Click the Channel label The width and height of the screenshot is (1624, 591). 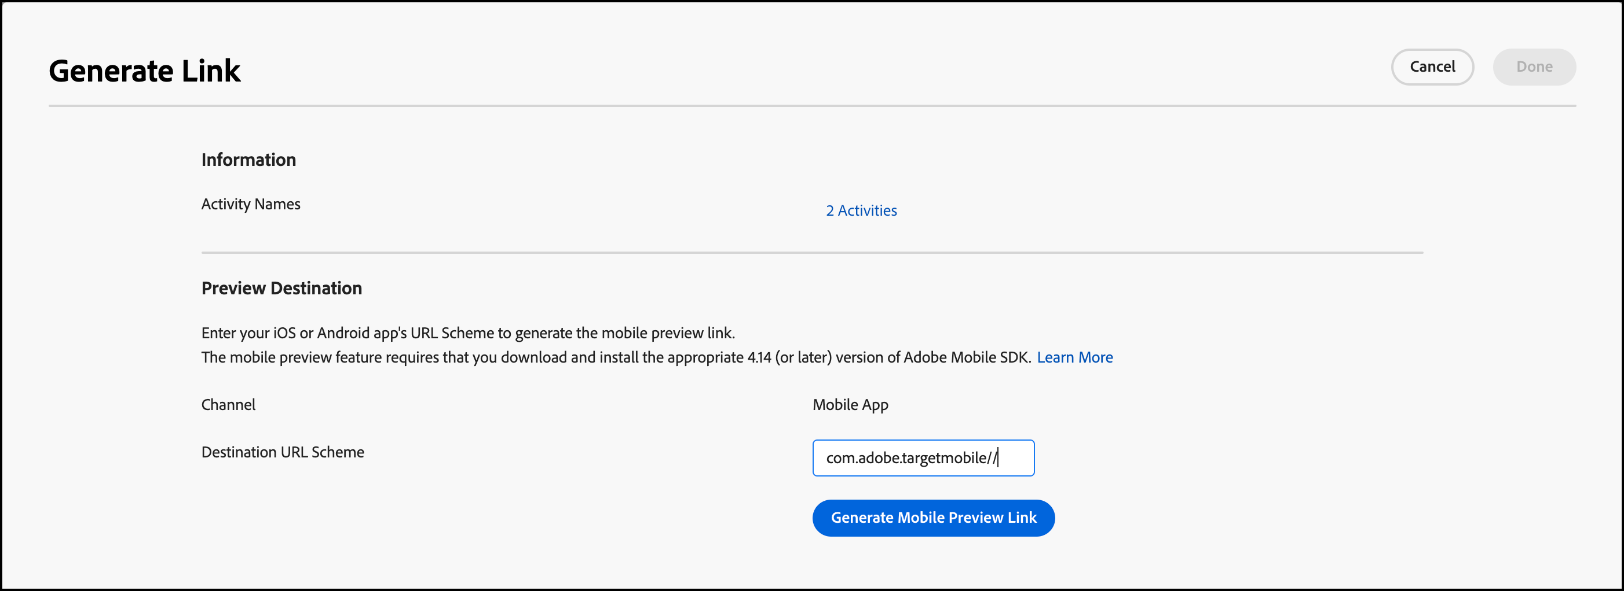(x=228, y=405)
